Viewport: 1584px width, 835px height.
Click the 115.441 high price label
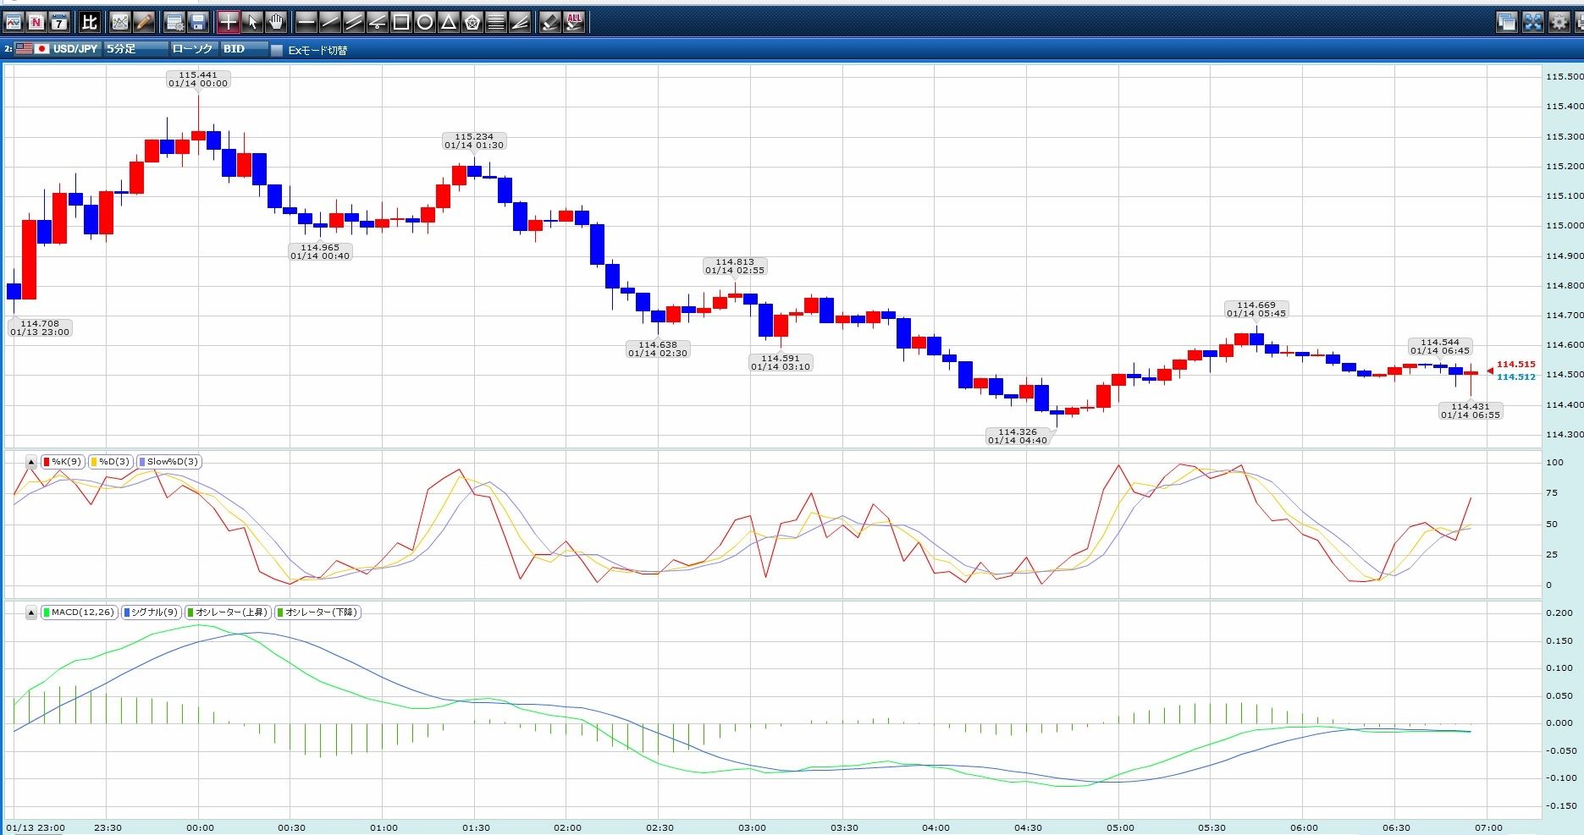198,80
